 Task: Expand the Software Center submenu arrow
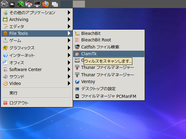69,69
